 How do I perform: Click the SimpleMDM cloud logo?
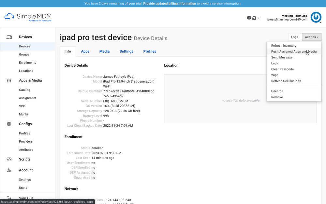coord(9,16)
